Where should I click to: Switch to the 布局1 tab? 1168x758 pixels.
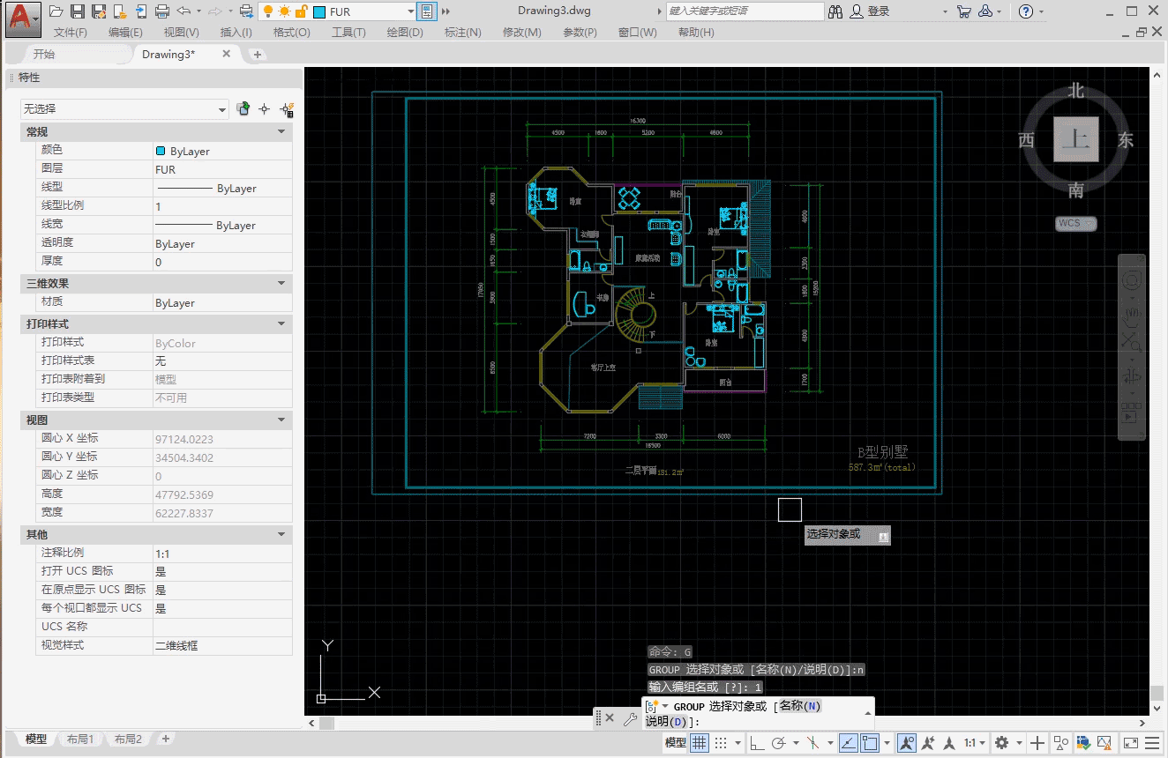pyautogui.click(x=80, y=739)
